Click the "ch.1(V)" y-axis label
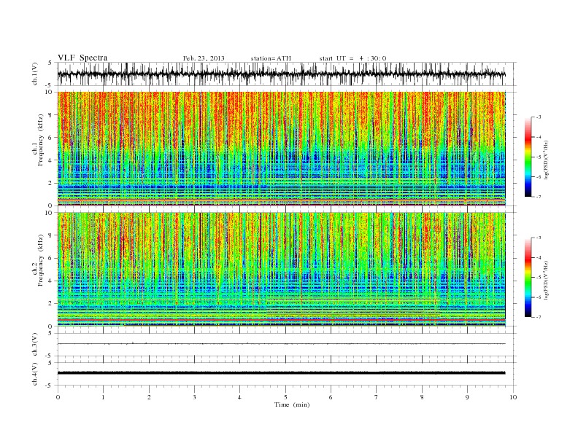The image size is (578, 446). [x=36, y=74]
